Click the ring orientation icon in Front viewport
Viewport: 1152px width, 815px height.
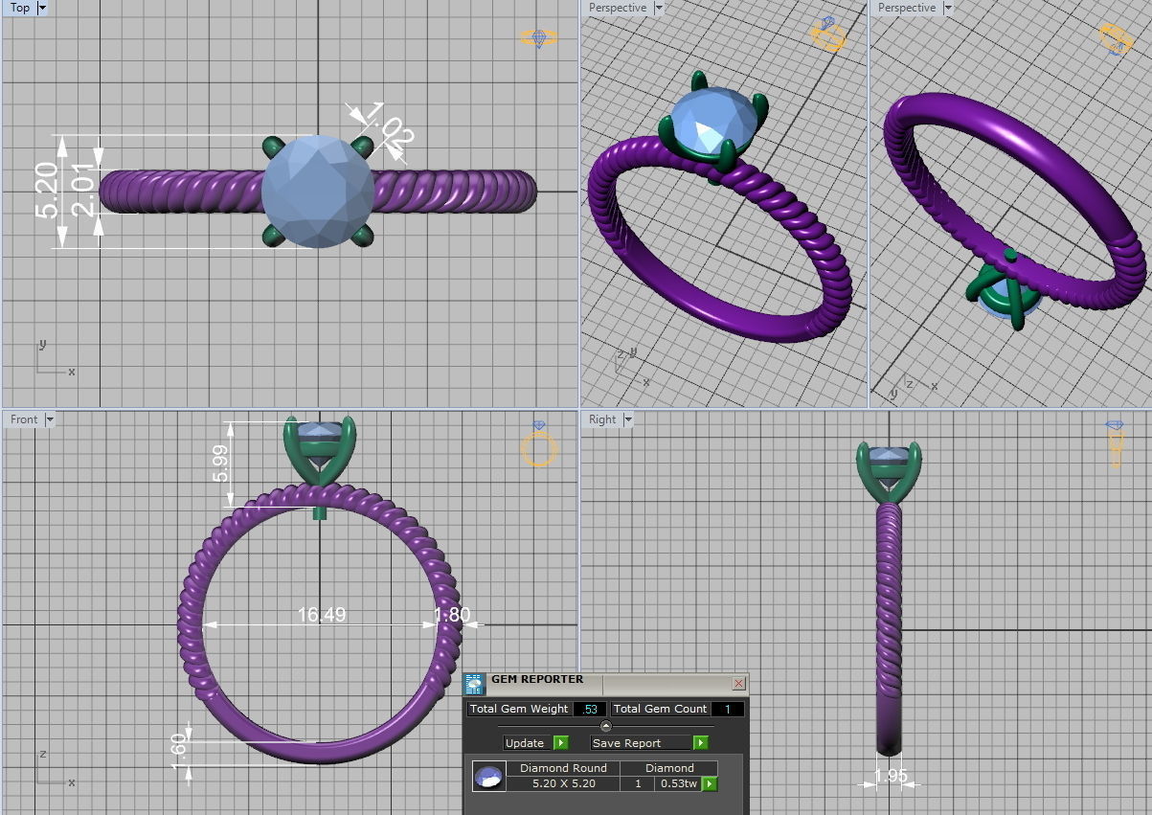point(539,446)
